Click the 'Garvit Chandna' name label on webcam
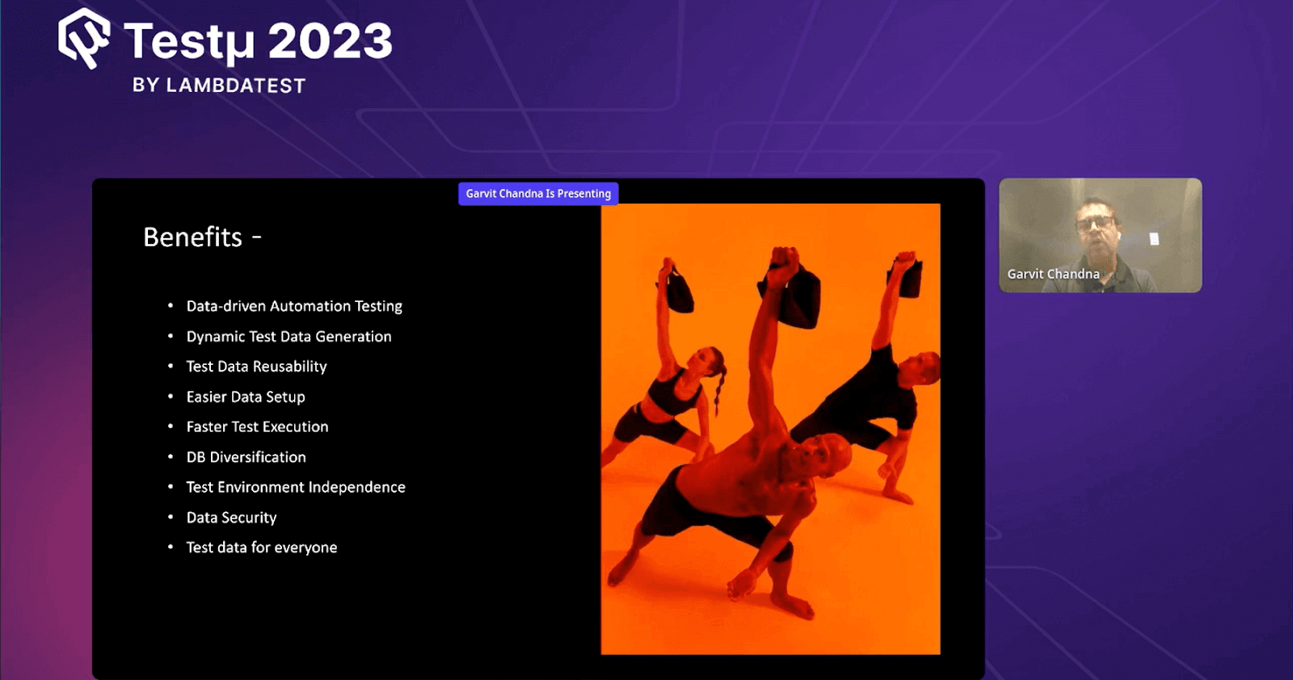 click(x=1053, y=274)
